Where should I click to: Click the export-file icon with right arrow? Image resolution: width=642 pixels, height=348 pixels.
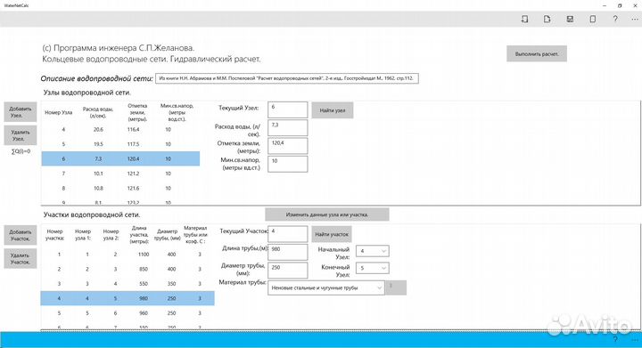pos(547,19)
